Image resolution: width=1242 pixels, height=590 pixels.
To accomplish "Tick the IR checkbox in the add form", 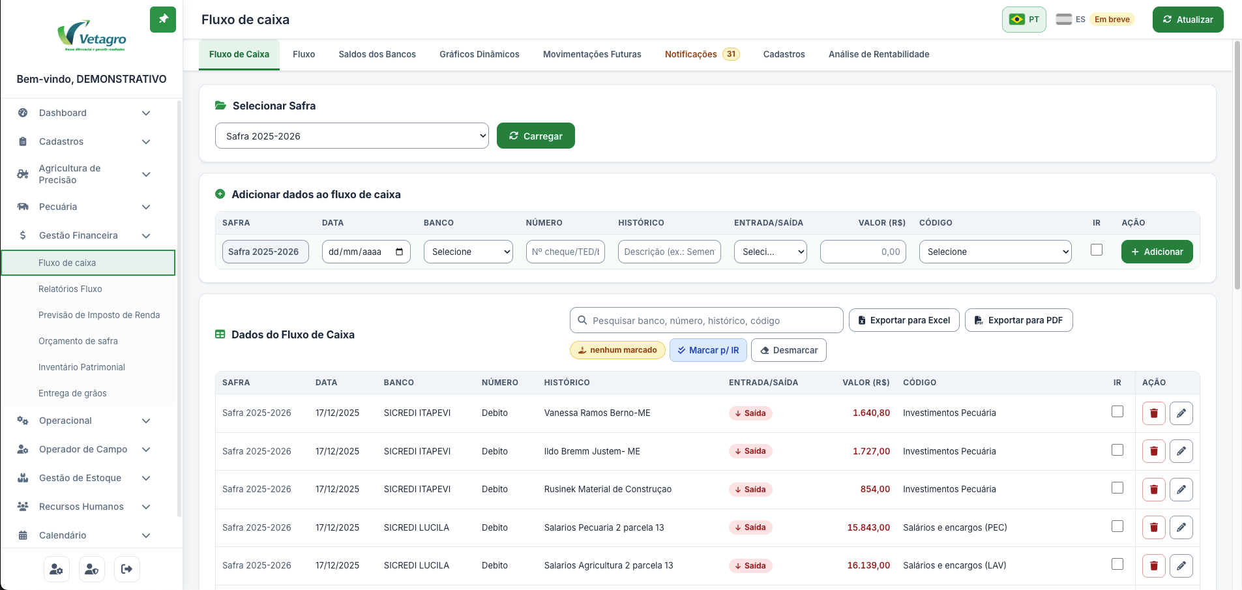I will [x=1097, y=250].
